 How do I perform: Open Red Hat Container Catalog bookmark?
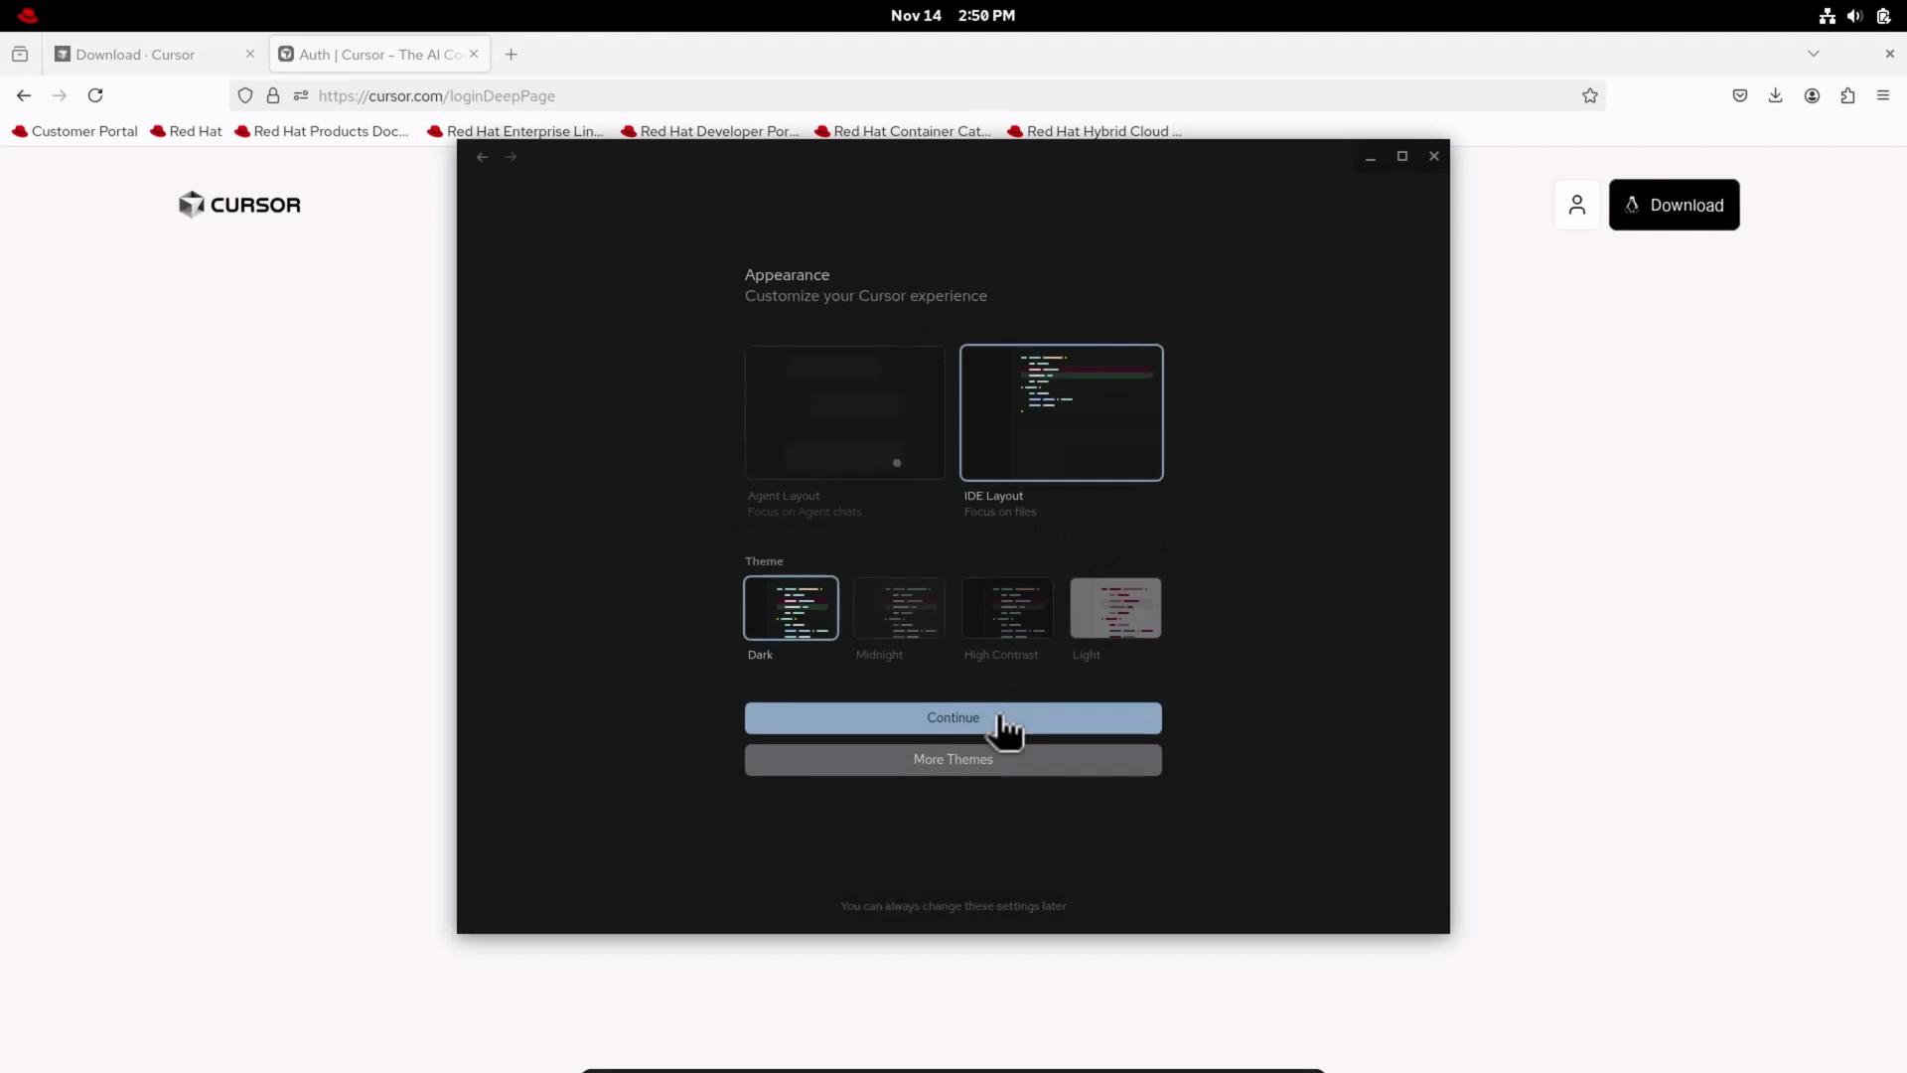(x=902, y=131)
